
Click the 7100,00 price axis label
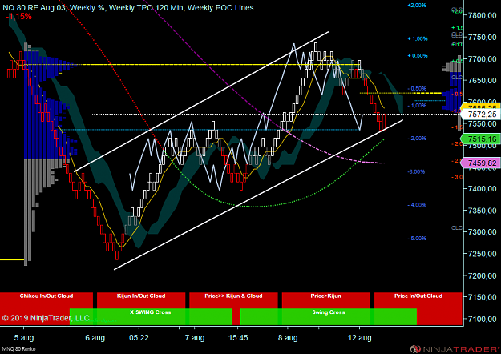click(x=482, y=319)
